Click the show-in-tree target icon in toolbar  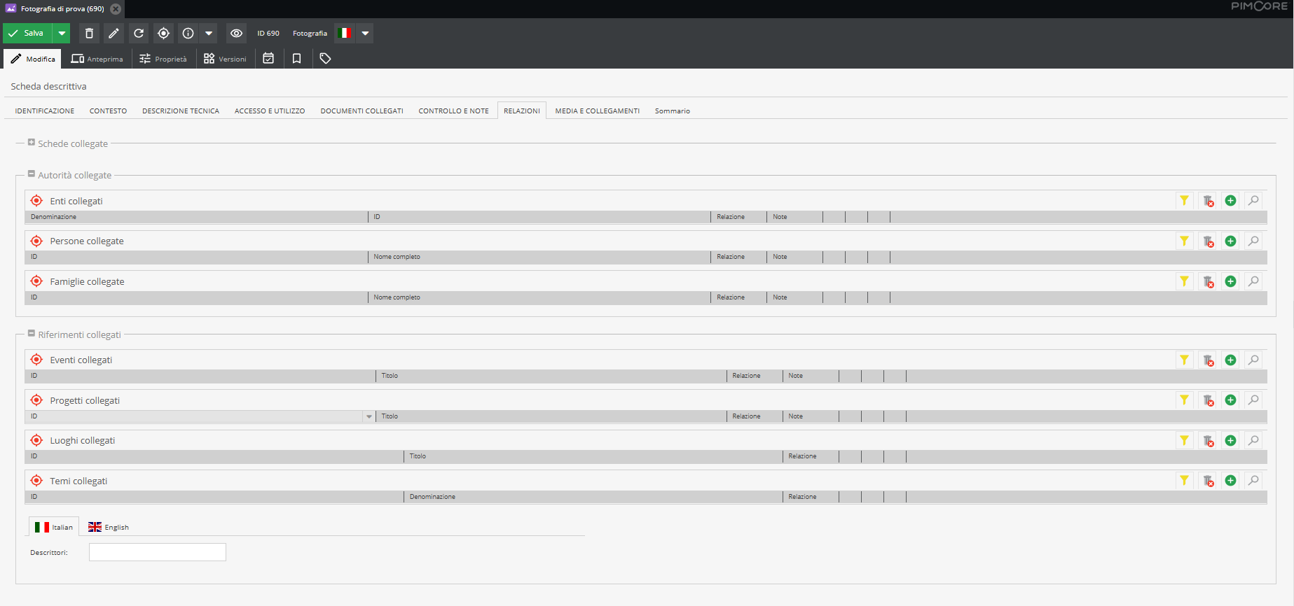(163, 34)
